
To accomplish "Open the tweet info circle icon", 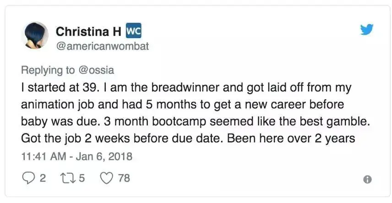I will click(x=366, y=179).
